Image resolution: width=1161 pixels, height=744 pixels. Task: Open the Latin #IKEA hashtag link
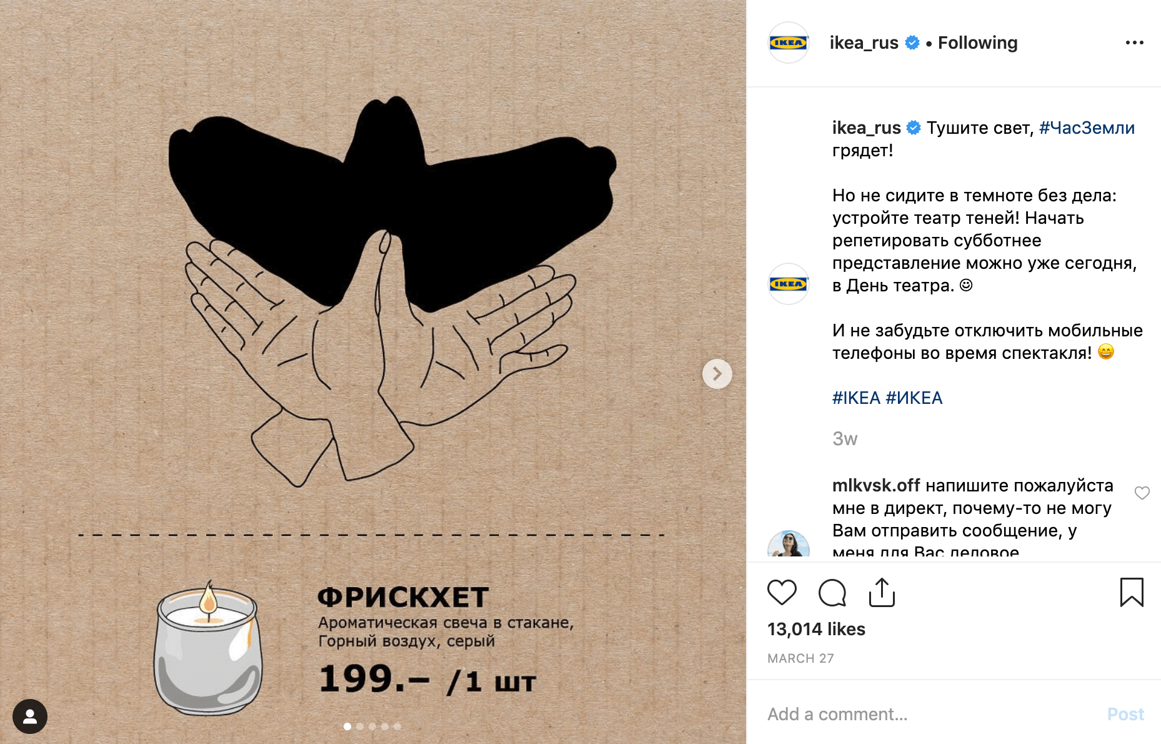(x=856, y=398)
